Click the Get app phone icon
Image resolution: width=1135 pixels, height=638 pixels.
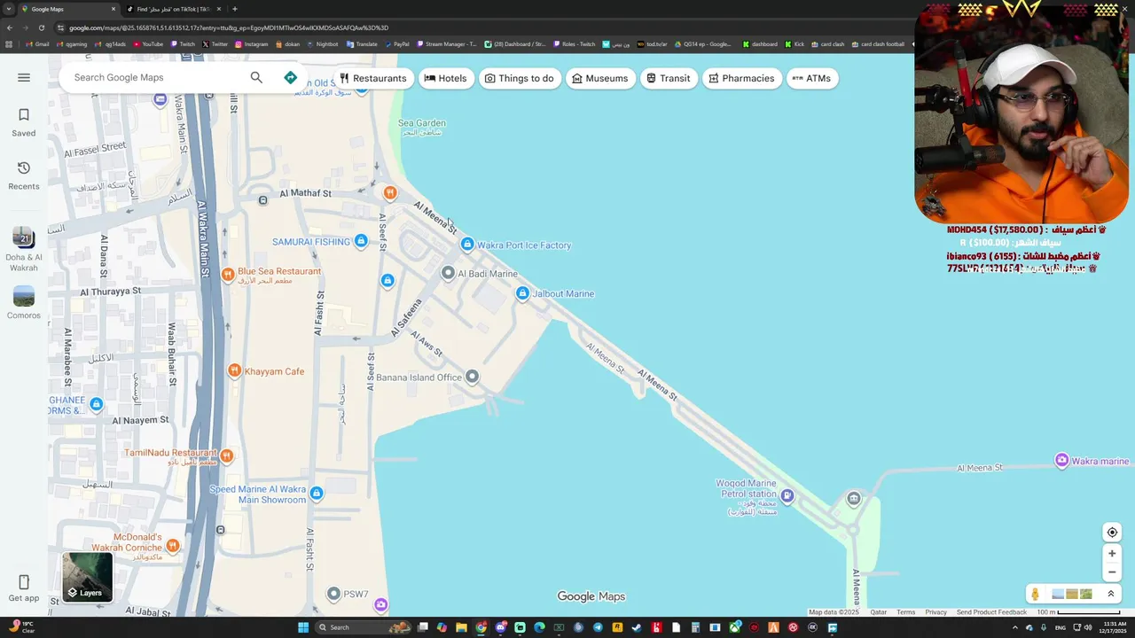coord(24,582)
